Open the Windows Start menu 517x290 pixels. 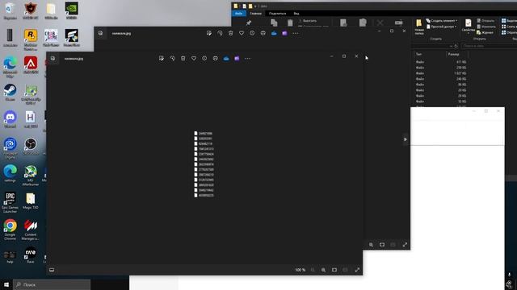[6, 284]
